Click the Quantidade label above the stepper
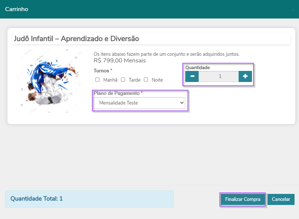This screenshot has height=219, width=299. coord(197,68)
